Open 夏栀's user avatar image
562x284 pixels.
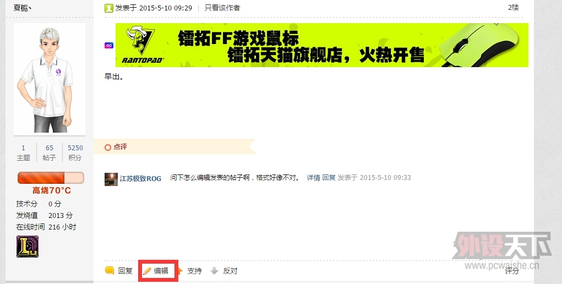click(x=50, y=79)
